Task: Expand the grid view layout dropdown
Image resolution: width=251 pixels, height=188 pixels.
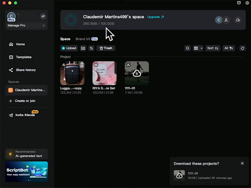Action: click(198, 48)
